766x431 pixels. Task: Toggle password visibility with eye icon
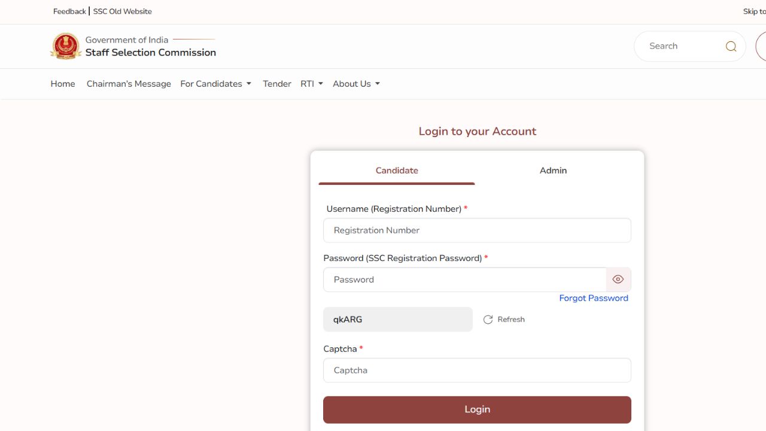click(618, 280)
